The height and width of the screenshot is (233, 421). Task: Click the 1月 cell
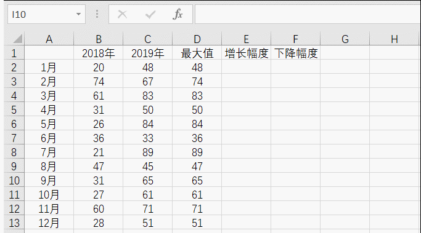[x=49, y=67]
